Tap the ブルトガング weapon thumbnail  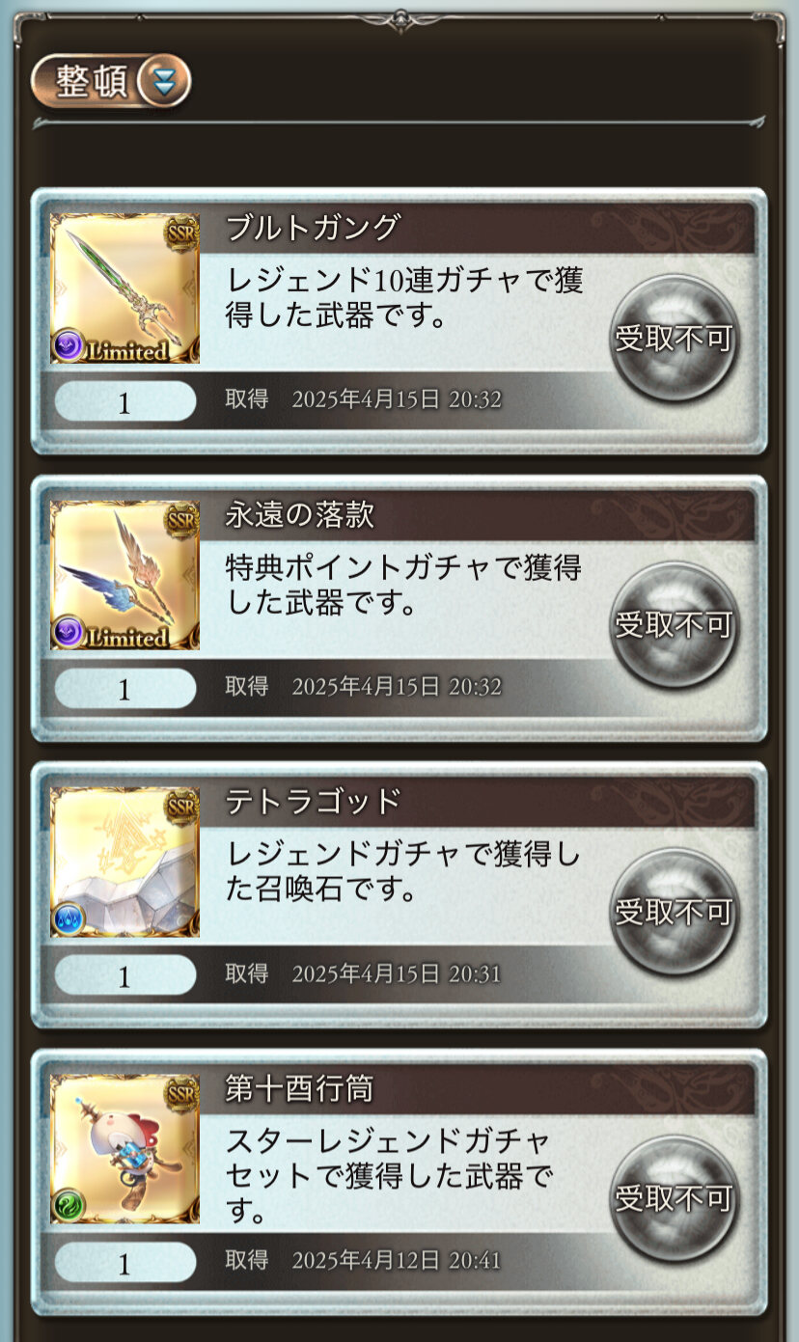click(x=124, y=288)
